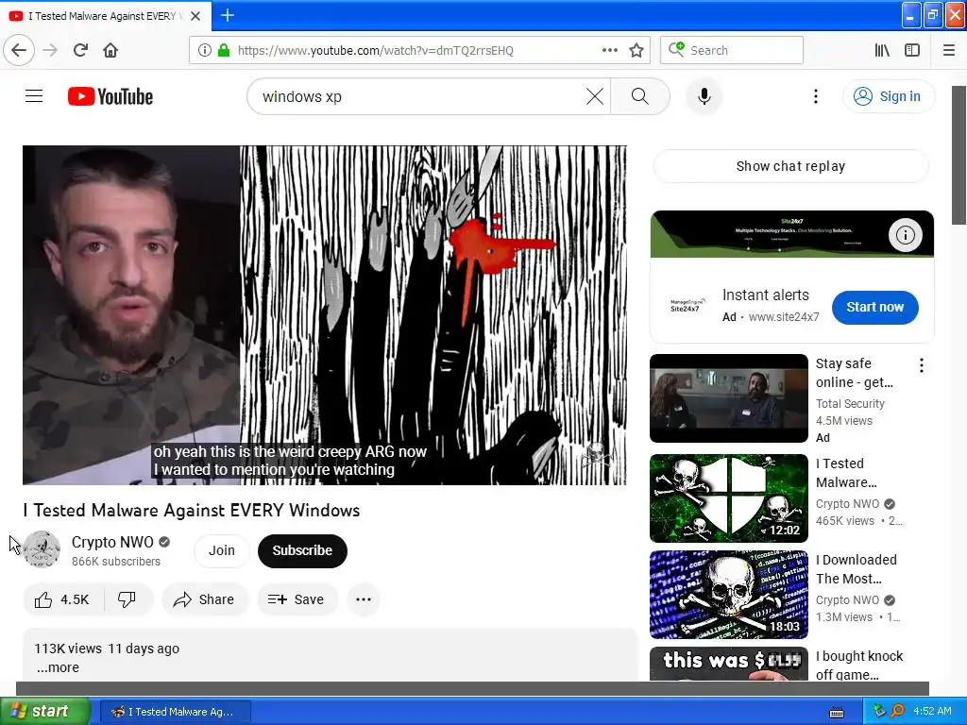Image resolution: width=967 pixels, height=725 pixels.
Task: Select 'I Tested Malware Ag...' taskbar button
Action: (x=175, y=712)
